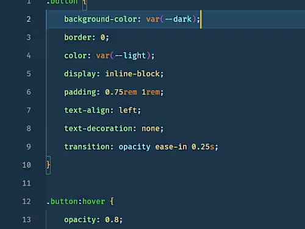
Task: Click line number 8 in the gutter
Action: [29, 128]
